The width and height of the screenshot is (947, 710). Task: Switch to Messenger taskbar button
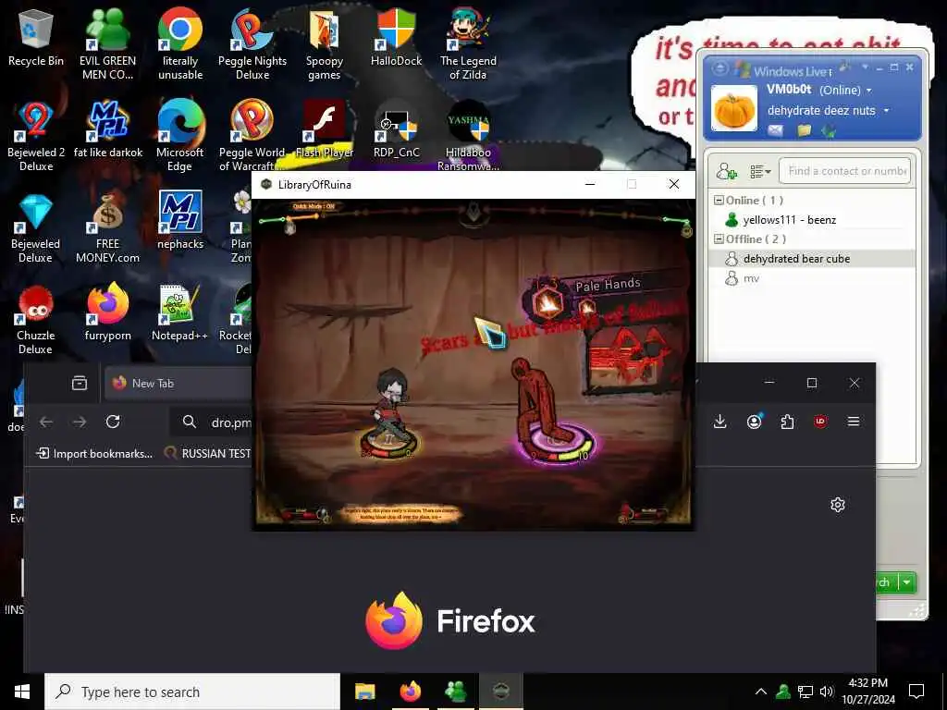click(455, 692)
